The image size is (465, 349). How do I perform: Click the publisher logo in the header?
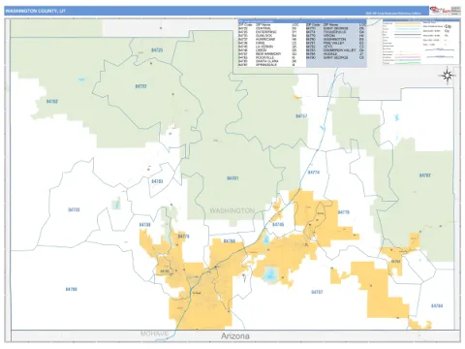tap(440, 11)
